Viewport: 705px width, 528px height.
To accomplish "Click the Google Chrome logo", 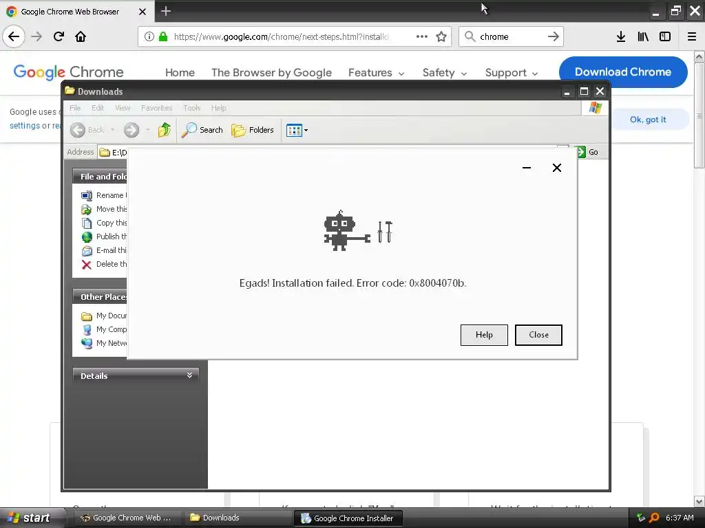I will pos(68,72).
